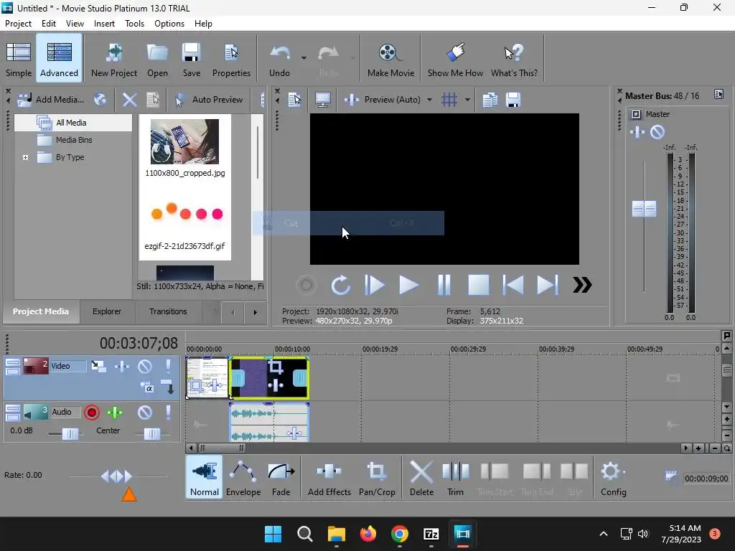The height and width of the screenshot is (551, 735).
Task: Adjust the Audio track volume slider
Action: [x=70, y=434]
